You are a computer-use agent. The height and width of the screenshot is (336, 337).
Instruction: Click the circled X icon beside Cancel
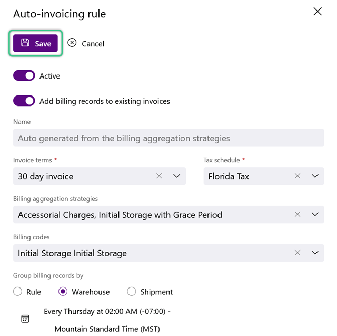point(72,43)
